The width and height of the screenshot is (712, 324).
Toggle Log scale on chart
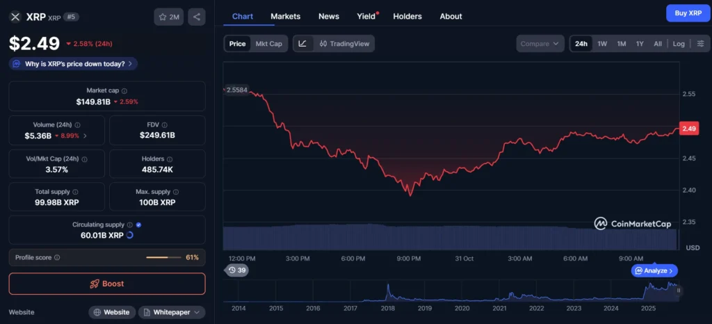click(x=679, y=44)
